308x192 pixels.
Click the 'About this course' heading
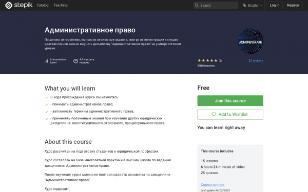click(68, 142)
